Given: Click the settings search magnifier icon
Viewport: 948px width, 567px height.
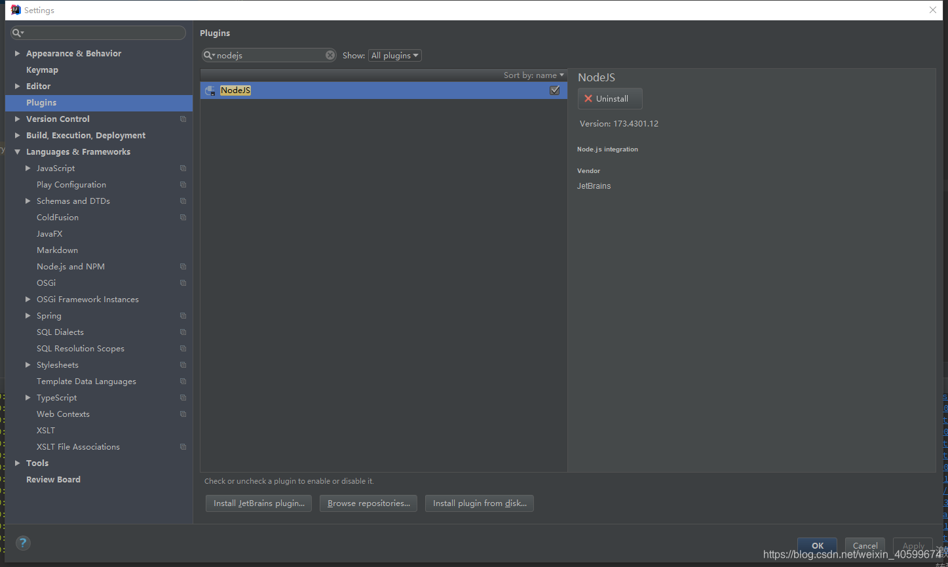Looking at the screenshot, I should [18, 33].
